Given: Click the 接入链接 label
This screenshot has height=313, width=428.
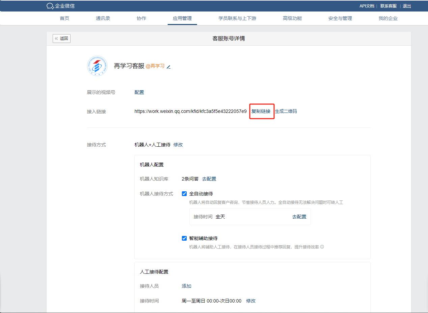Looking at the screenshot, I should 97,111.
